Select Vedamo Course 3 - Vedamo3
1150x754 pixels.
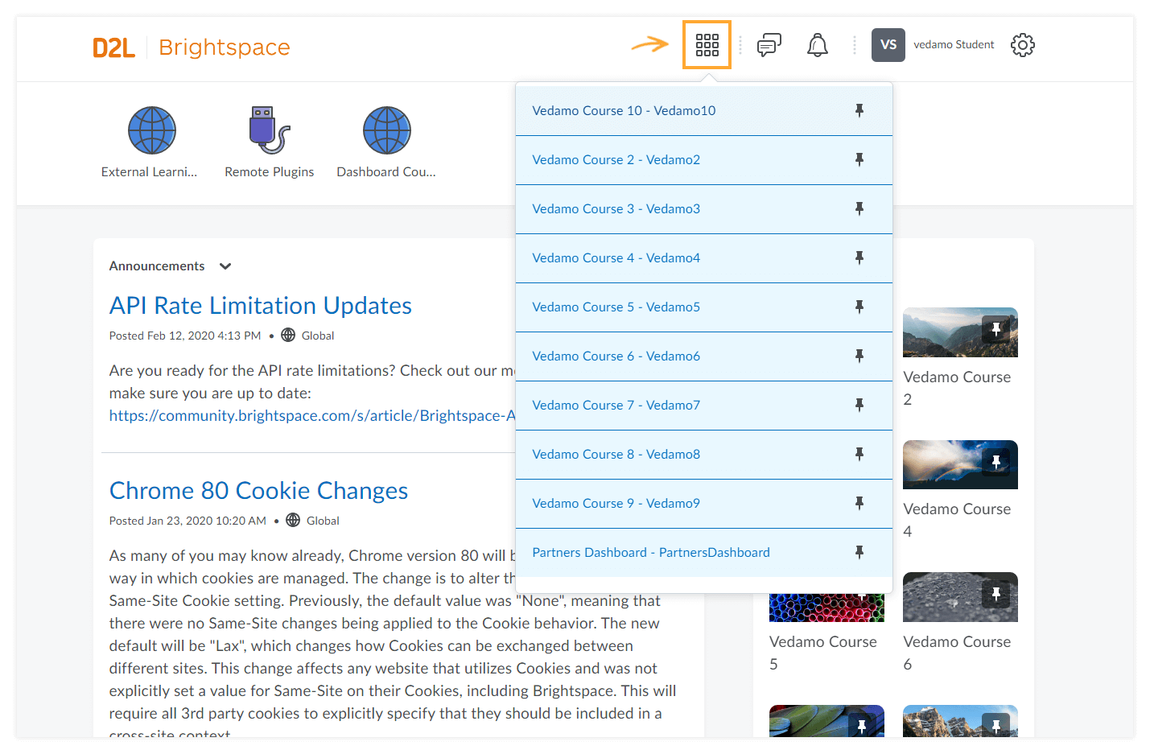coord(616,208)
